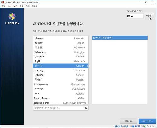Select the Kannada language row

[61, 61]
